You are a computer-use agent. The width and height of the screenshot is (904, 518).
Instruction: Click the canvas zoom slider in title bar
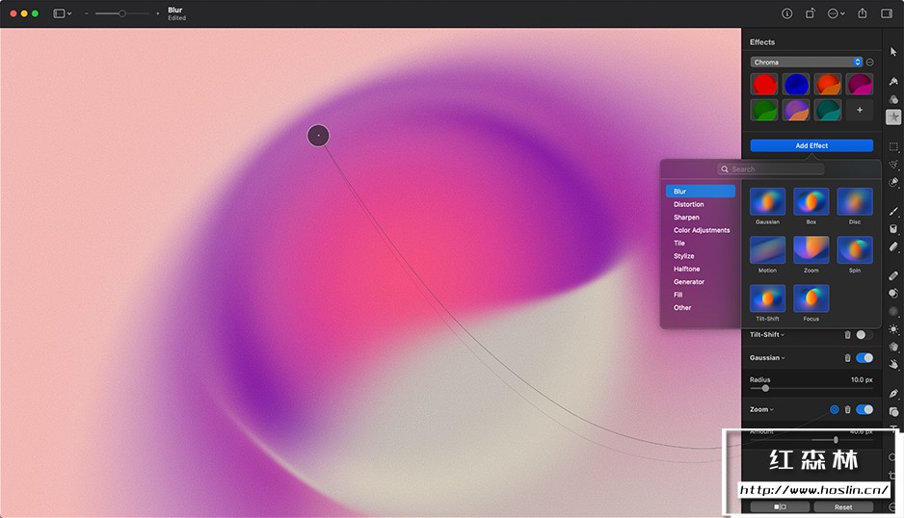pos(121,13)
